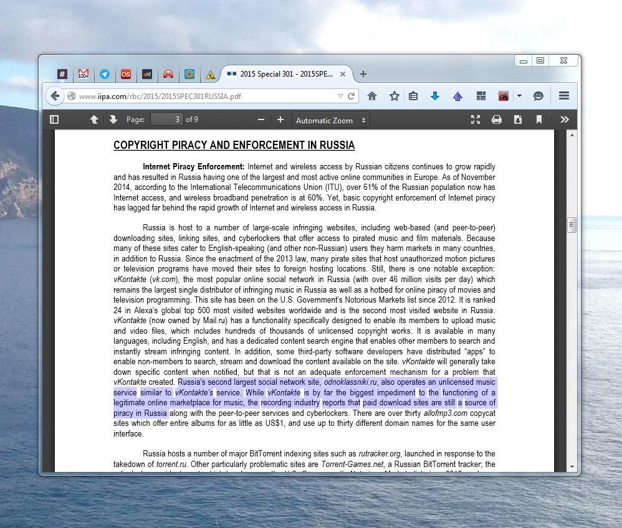The image size is (622, 528).
Task: Click the scrollbar up arrow
Action: [572, 134]
